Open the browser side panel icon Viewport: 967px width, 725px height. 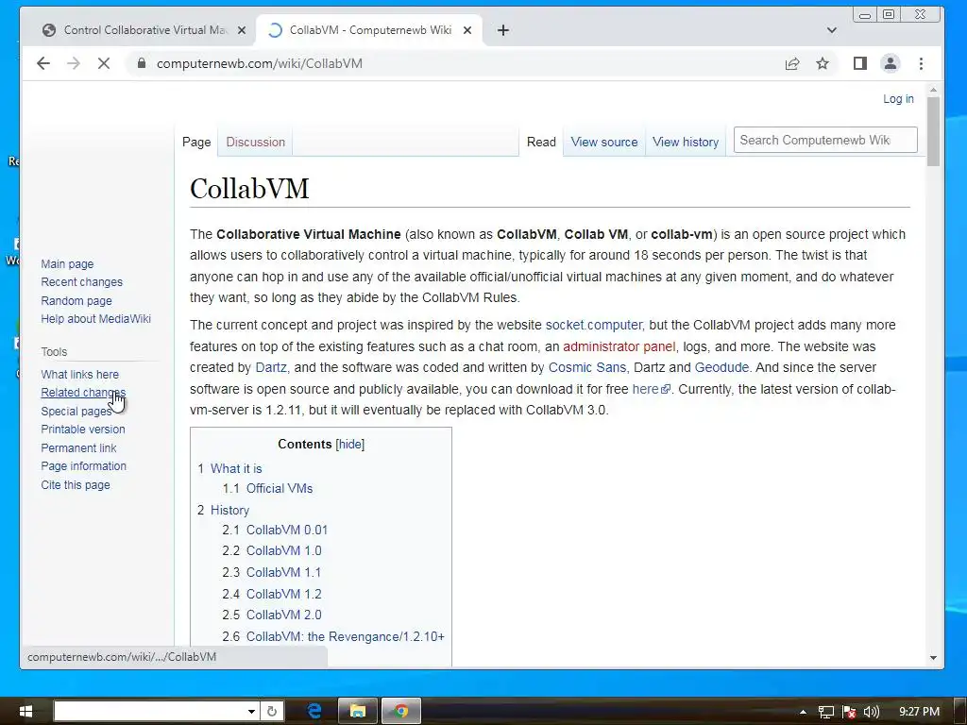(859, 63)
